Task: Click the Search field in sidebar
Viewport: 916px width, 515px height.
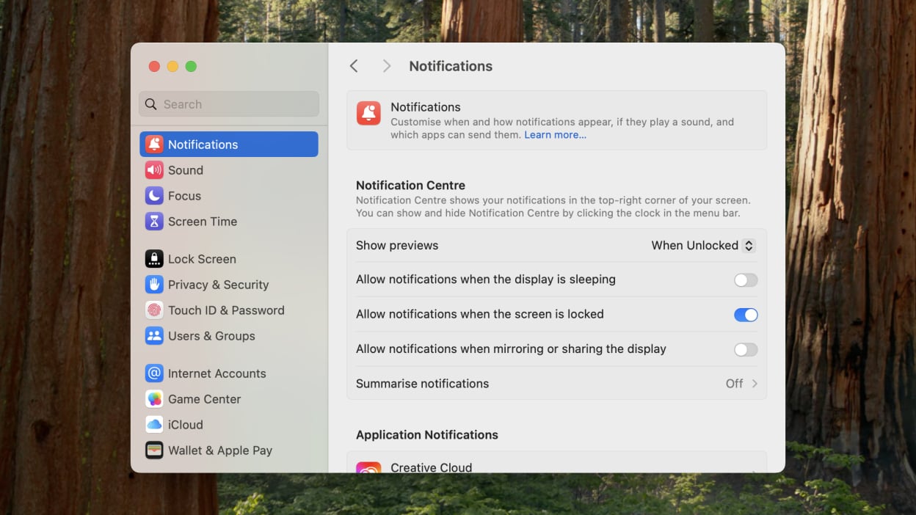Action: coord(229,104)
